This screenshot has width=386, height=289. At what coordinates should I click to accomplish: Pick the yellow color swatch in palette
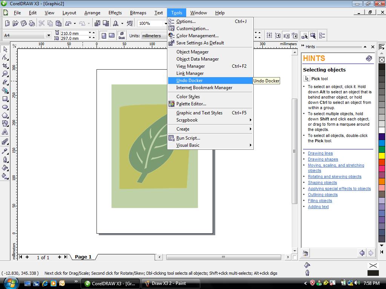[x=381, y=156]
